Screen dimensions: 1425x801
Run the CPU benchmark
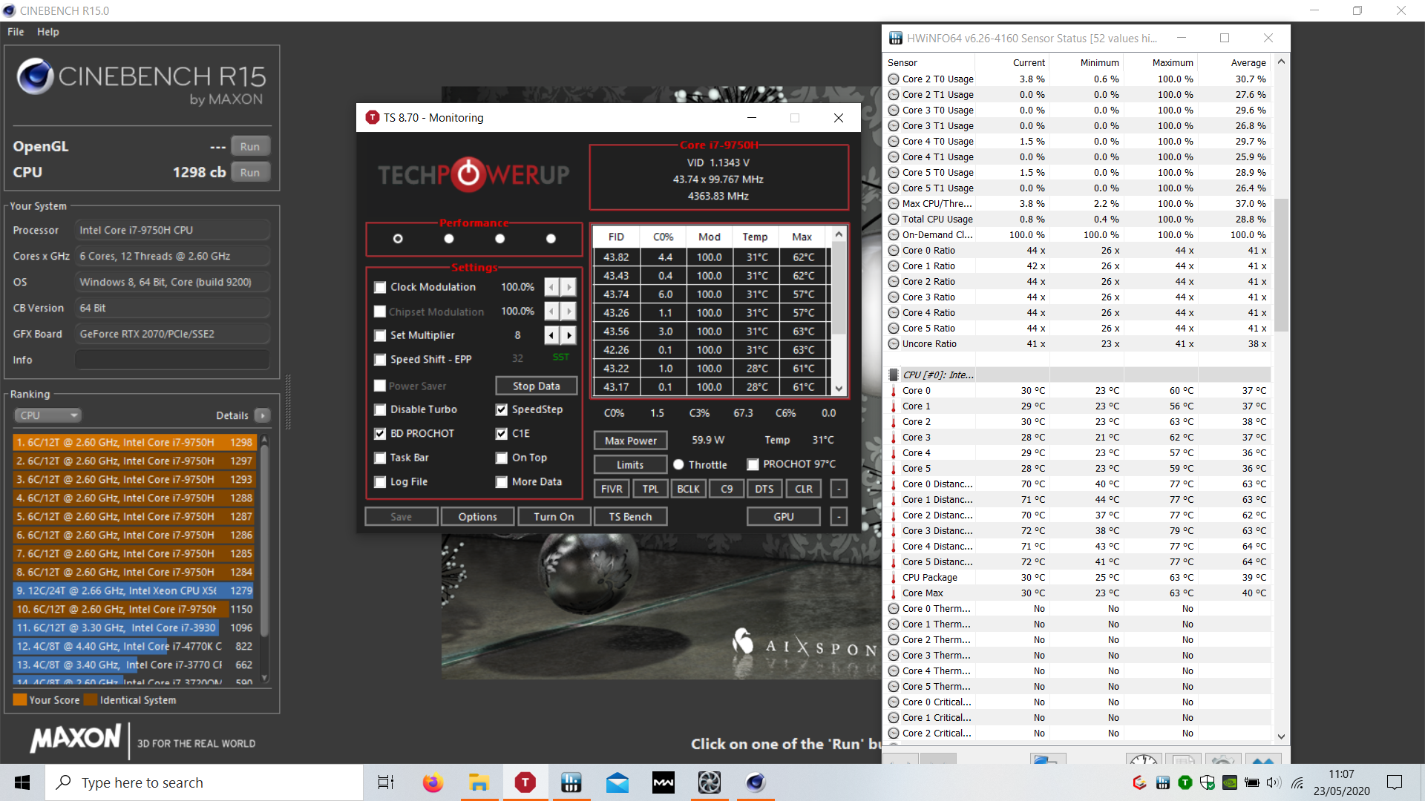click(250, 172)
